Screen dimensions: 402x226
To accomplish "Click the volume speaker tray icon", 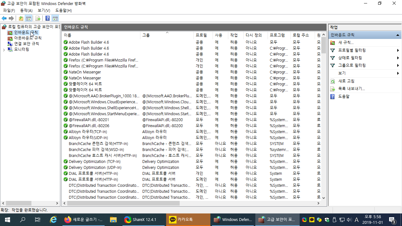I will (x=349, y=220).
